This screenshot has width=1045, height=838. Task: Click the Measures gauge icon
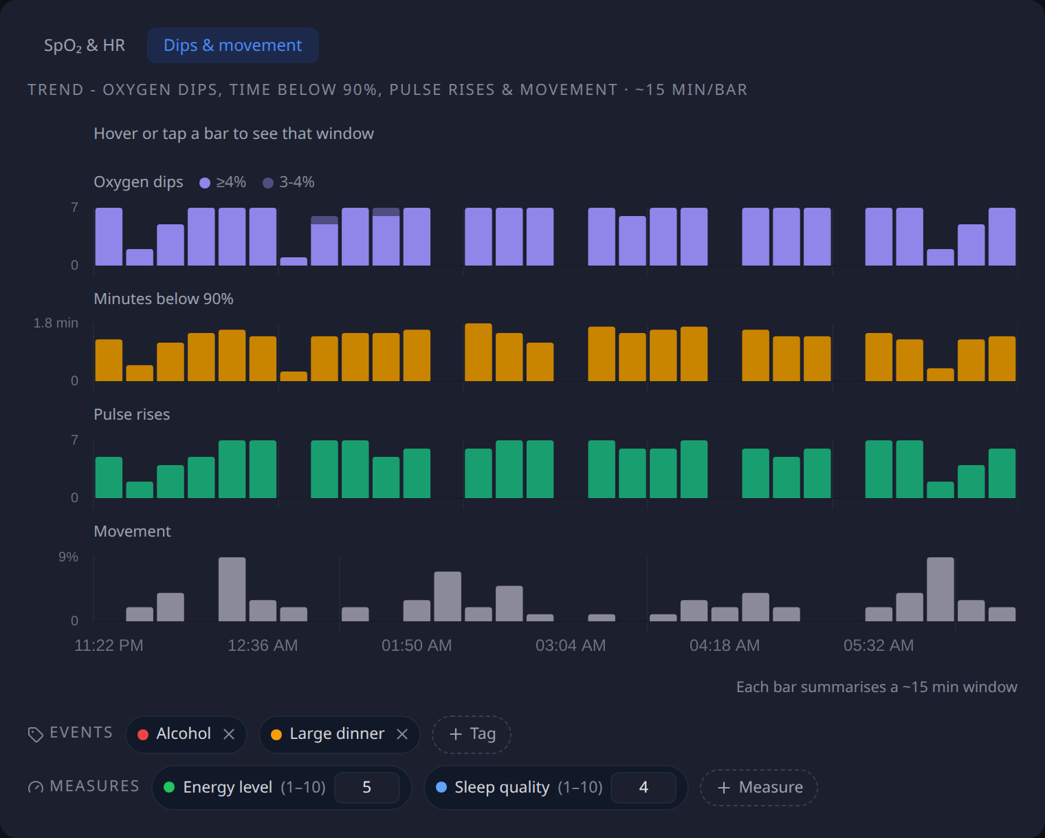pos(36,787)
